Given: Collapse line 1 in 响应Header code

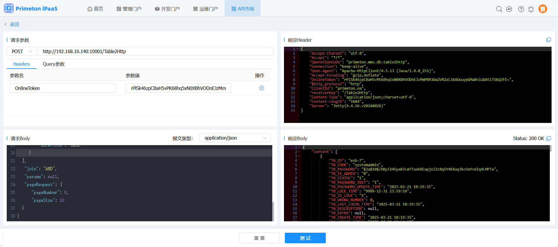Looking at the screenshot, I should pos(297,49).
